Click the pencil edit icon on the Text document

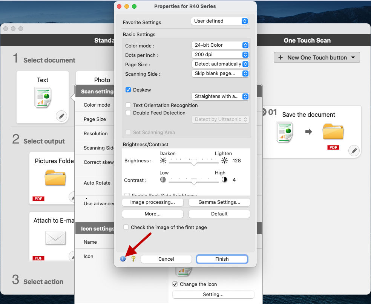coord(61,116)
